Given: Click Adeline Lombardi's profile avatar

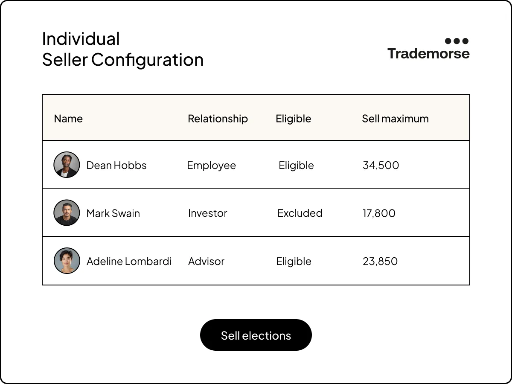Looking at the screenshot, I should click(67, 261).
